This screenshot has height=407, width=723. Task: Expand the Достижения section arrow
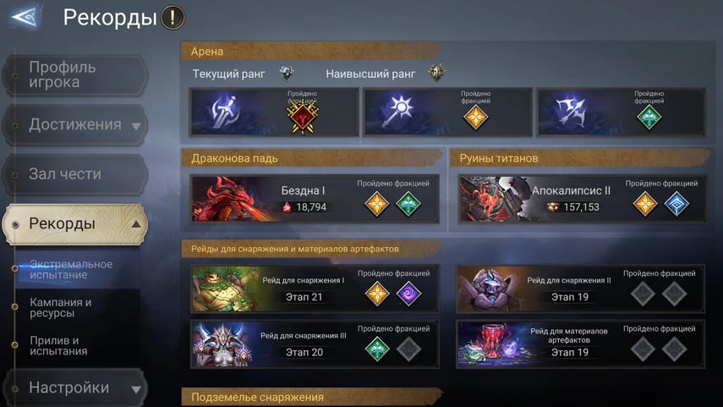tap(136, 126)
